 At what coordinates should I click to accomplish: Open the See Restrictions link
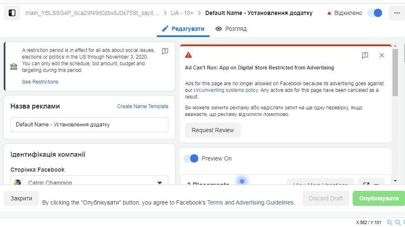(x=40, y=82)
